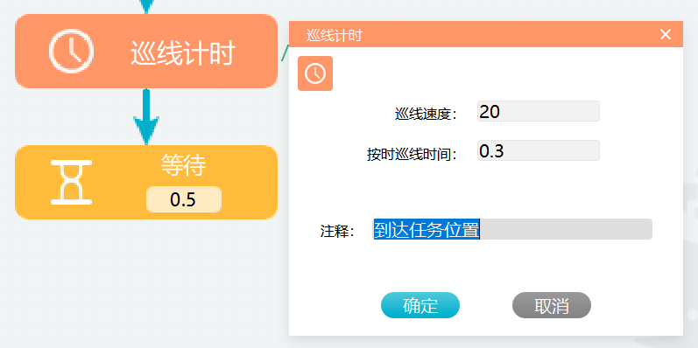
Task: Cancel with the 取消 button
Action: pos(552,305)
